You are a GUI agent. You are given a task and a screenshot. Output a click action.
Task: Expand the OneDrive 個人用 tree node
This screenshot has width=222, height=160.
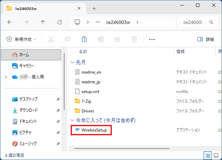coord(6,77)
